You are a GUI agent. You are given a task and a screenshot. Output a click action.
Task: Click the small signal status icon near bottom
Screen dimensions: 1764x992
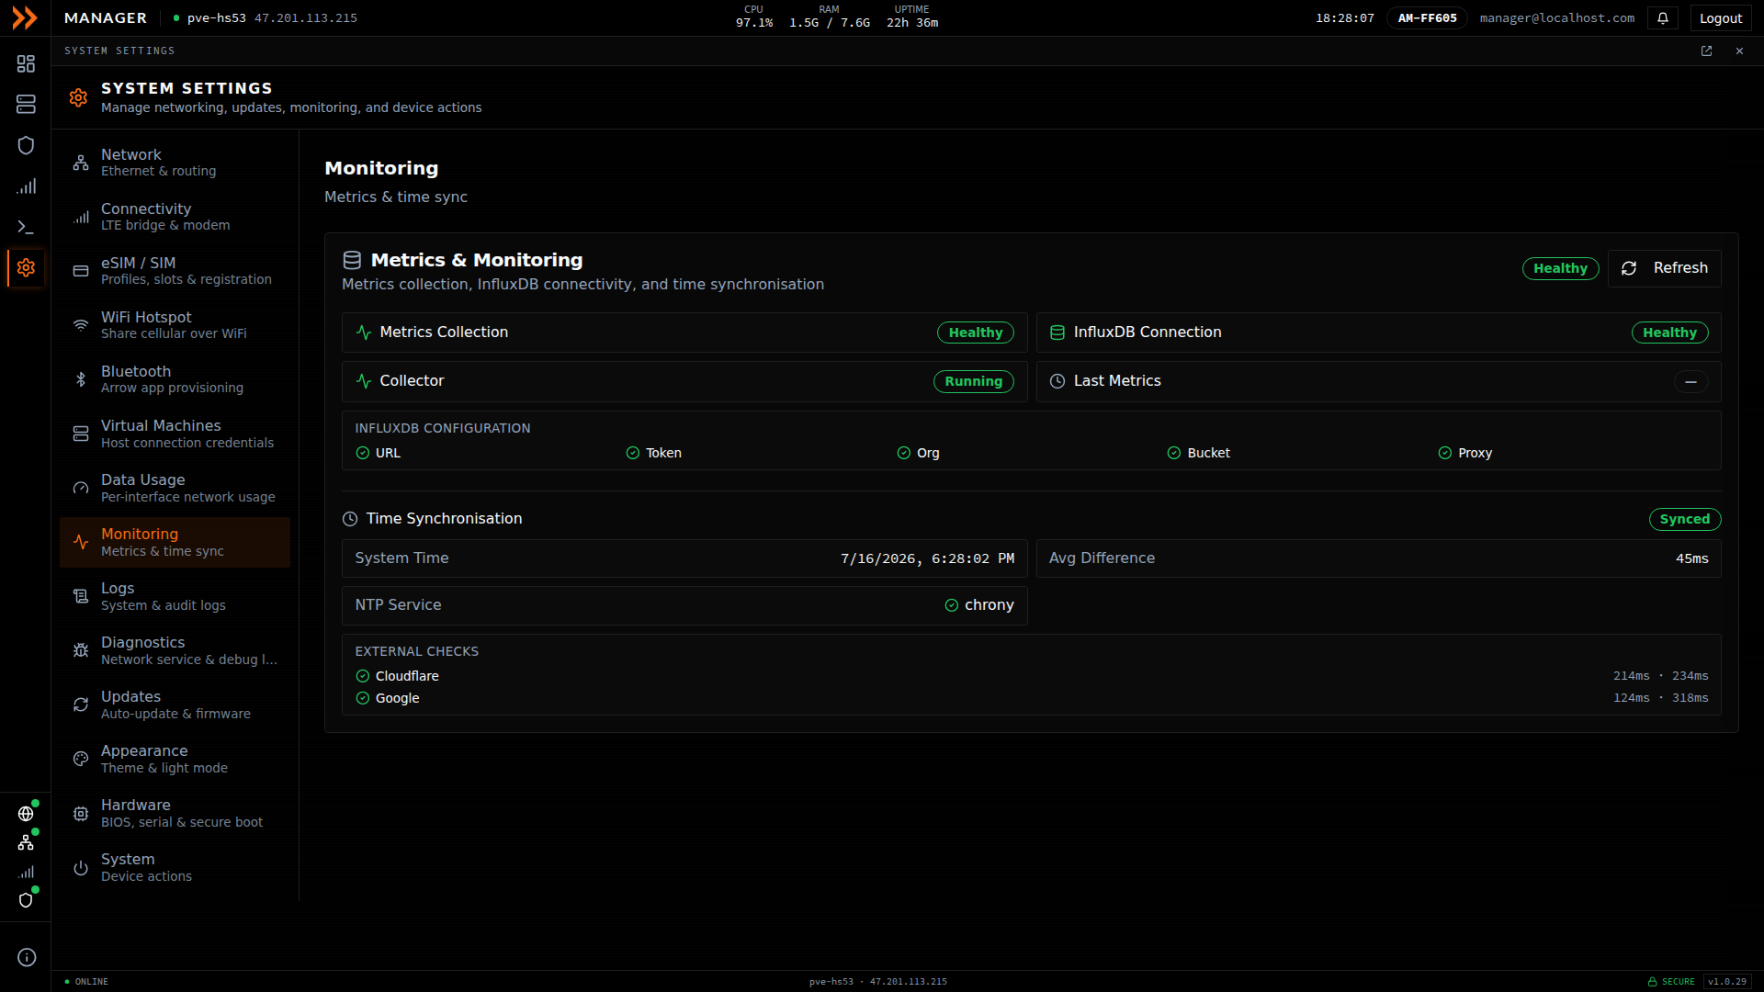point(26,872)
